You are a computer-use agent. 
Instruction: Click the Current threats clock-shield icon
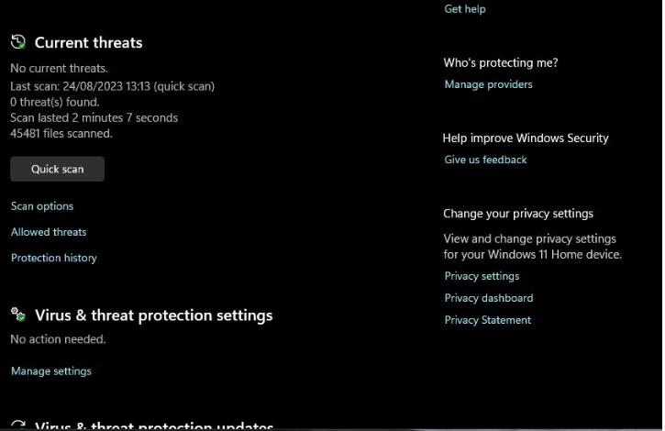(x=18, y=42)
